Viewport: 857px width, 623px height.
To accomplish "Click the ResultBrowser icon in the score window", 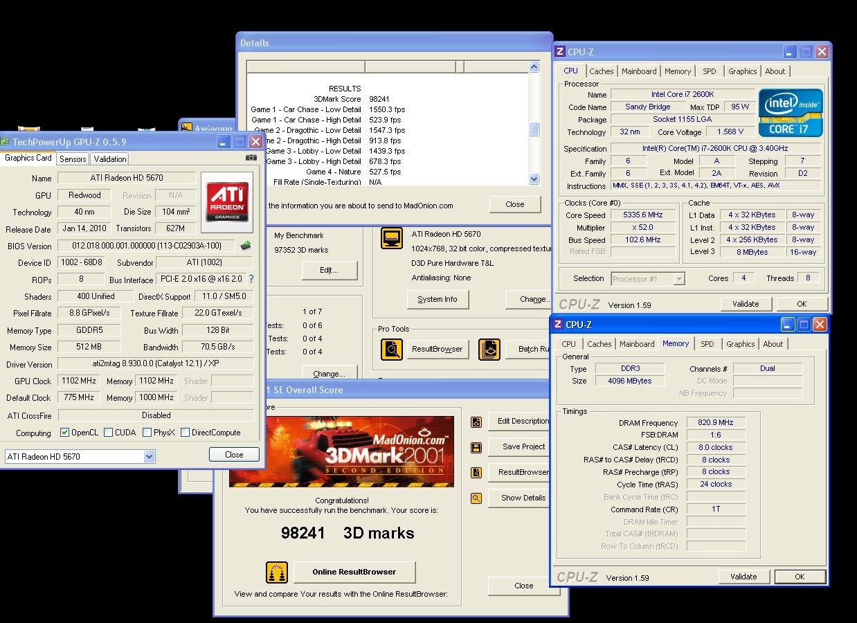I will 476,473.
